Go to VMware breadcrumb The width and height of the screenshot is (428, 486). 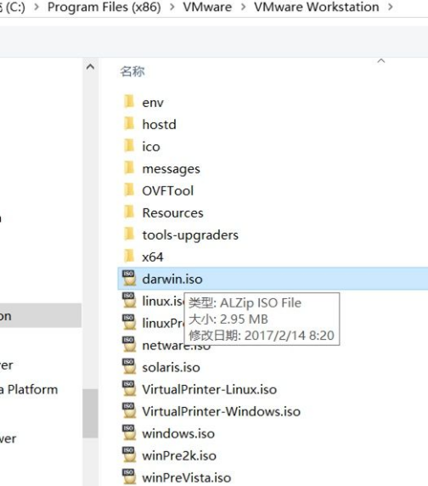[x=207, y=7]
